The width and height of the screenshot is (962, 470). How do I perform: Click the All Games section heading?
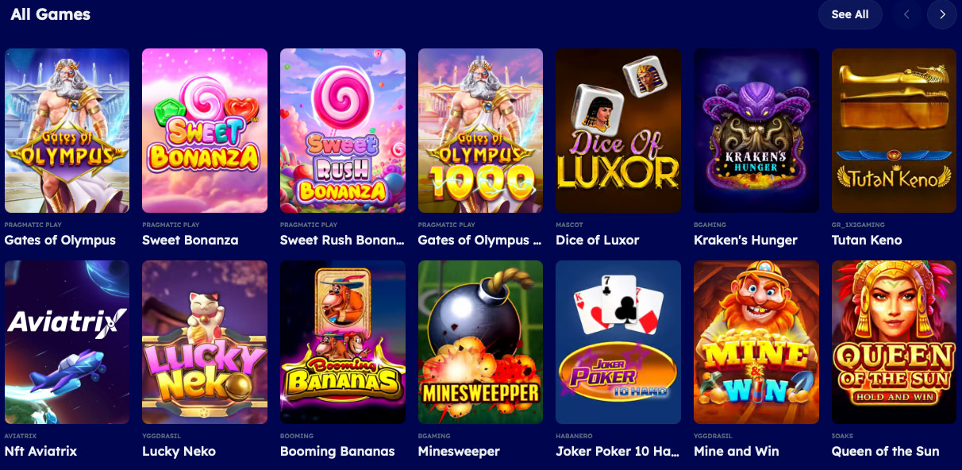51,14
